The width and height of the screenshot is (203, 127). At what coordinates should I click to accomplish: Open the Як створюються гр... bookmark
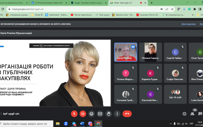[x=173, y=15]
